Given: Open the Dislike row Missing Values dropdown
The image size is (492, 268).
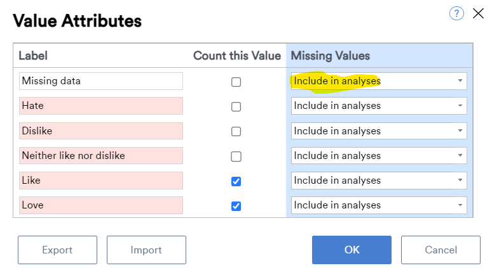Looking at the screenshot, I should [379, 131].
